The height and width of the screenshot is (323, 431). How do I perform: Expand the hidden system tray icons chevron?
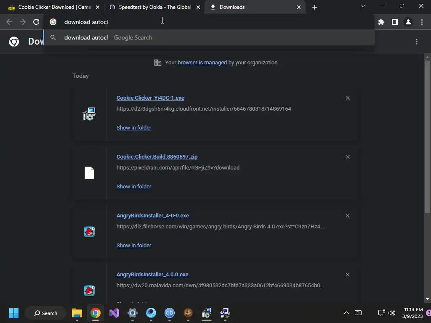click(346, 313)
